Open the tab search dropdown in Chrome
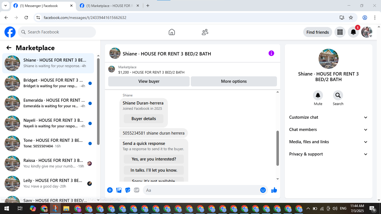Screen dimensions: 381x214 [5, 6]
